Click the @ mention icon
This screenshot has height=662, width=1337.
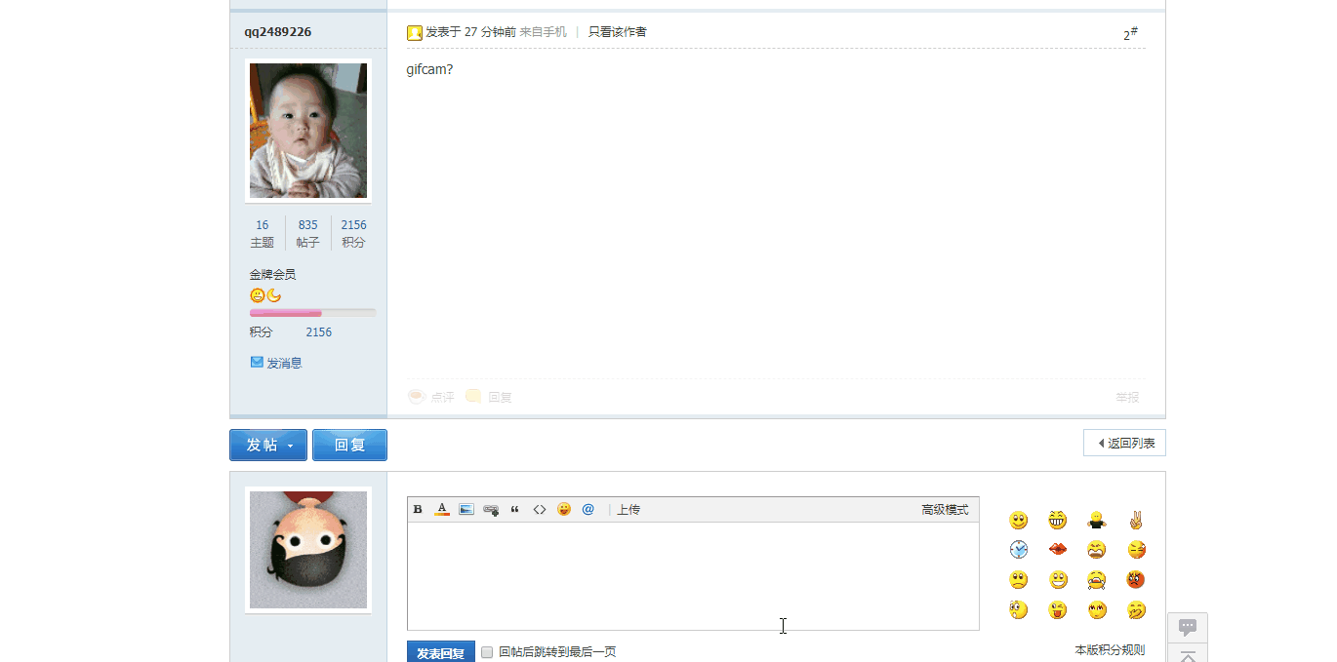click(x=587, y=509)
